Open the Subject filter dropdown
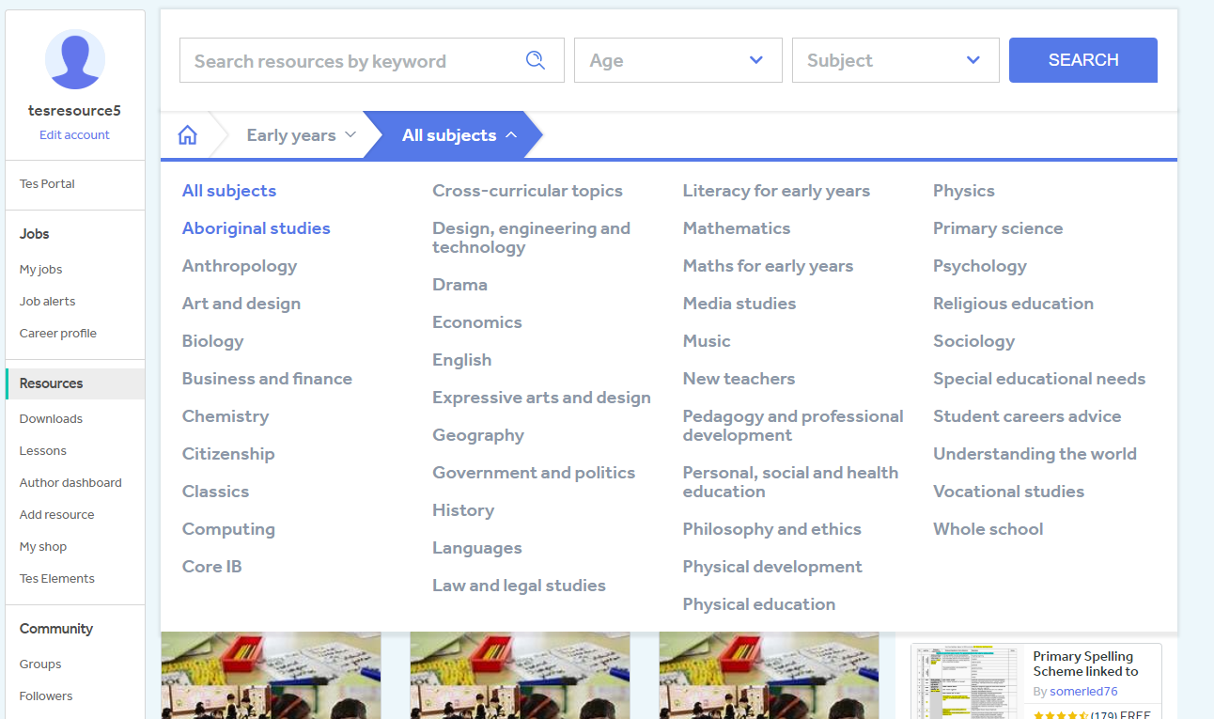1214x719 pixels. pos(895,59)
